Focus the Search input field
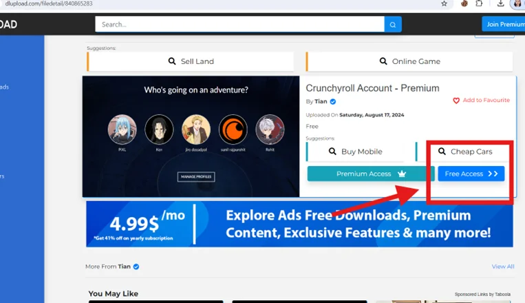The image size is (525, 303). [239, 25]
